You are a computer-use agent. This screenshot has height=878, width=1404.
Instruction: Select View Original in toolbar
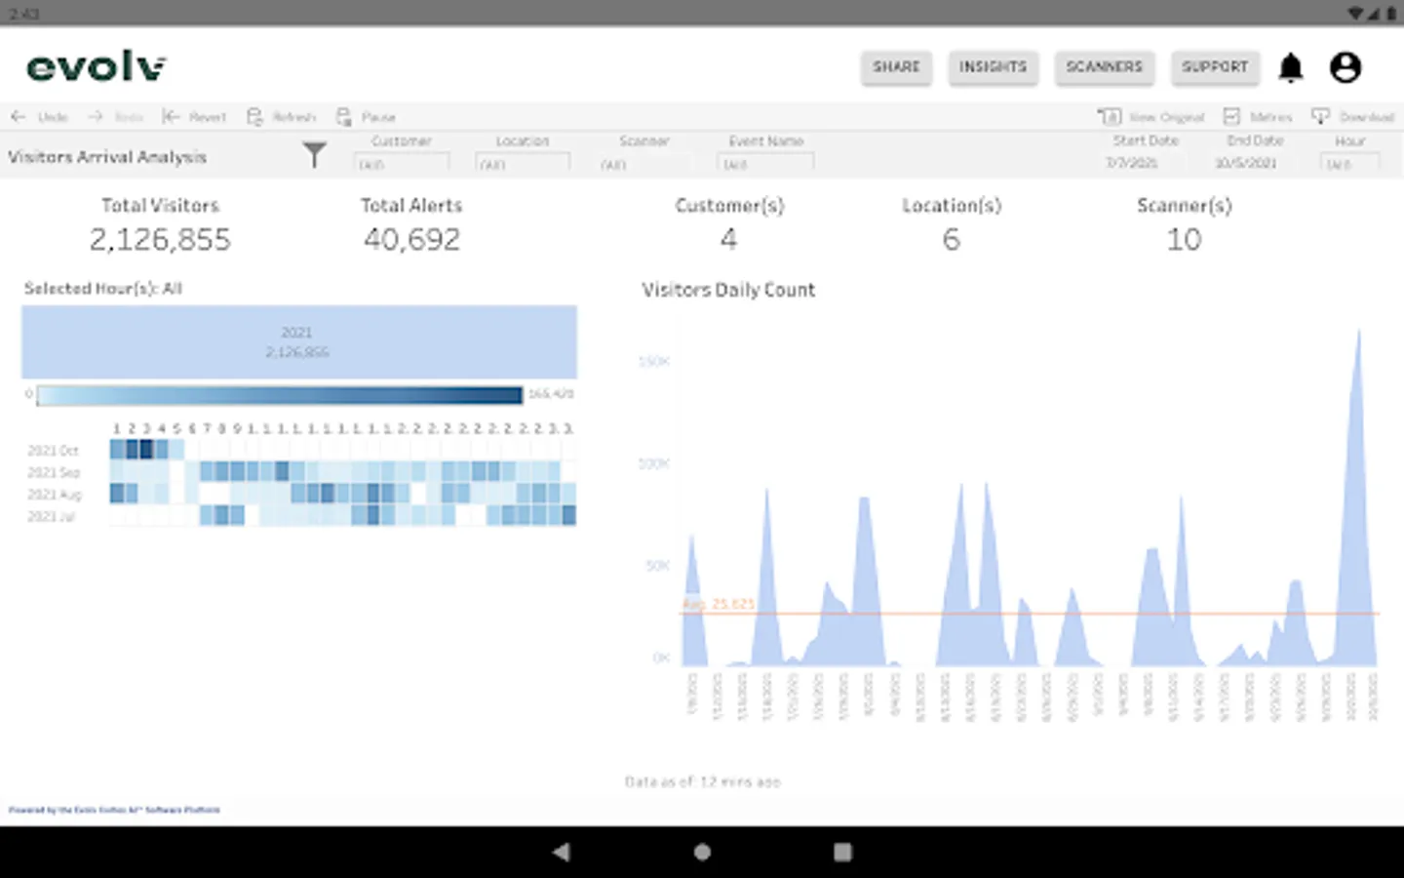1151,117
